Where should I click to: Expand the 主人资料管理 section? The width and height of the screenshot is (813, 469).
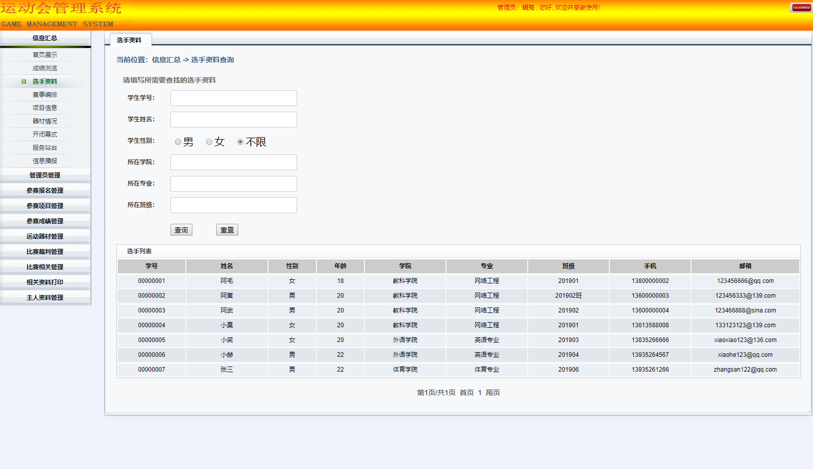pyautogui.click(x=45, y=298)
